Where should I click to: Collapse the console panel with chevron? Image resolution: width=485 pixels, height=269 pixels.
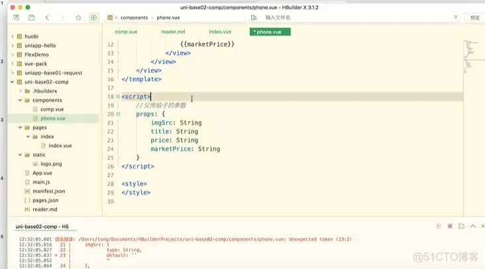[x=473, y=226]
